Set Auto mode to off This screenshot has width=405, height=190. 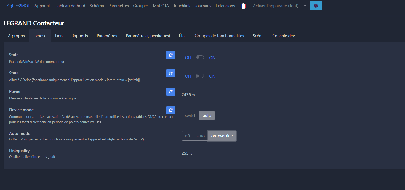coord(188,136)
